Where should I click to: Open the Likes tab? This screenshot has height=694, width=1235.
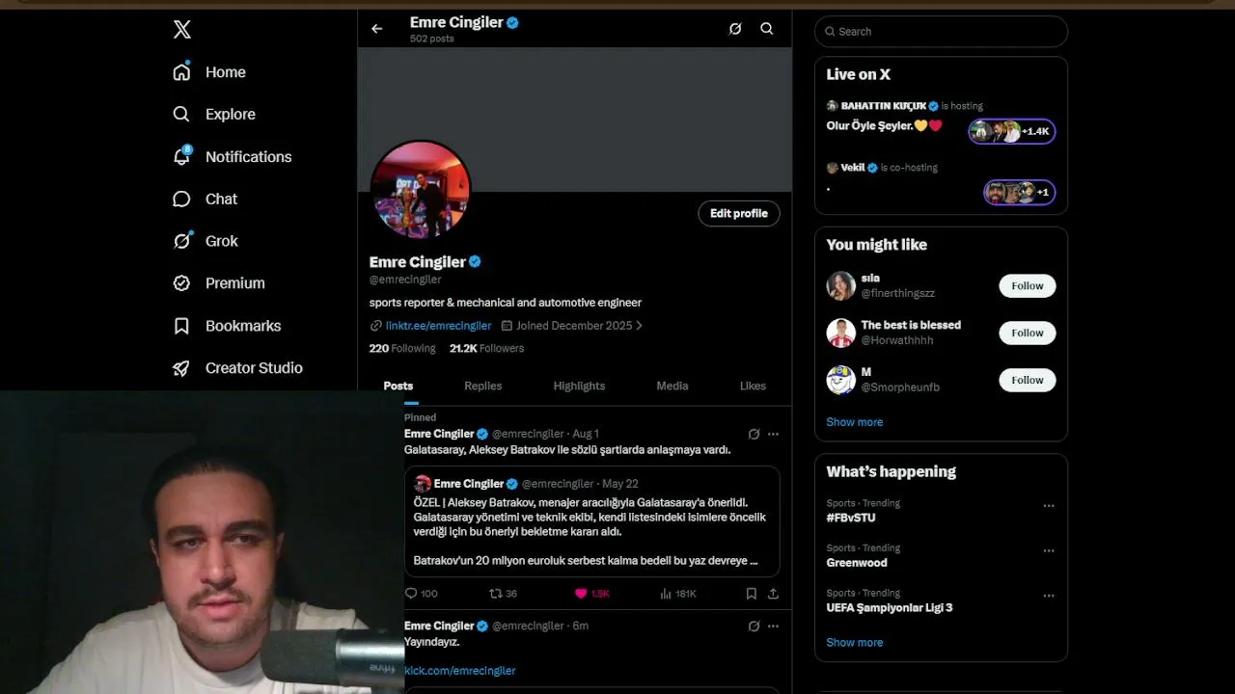click(x=753, y=386)
